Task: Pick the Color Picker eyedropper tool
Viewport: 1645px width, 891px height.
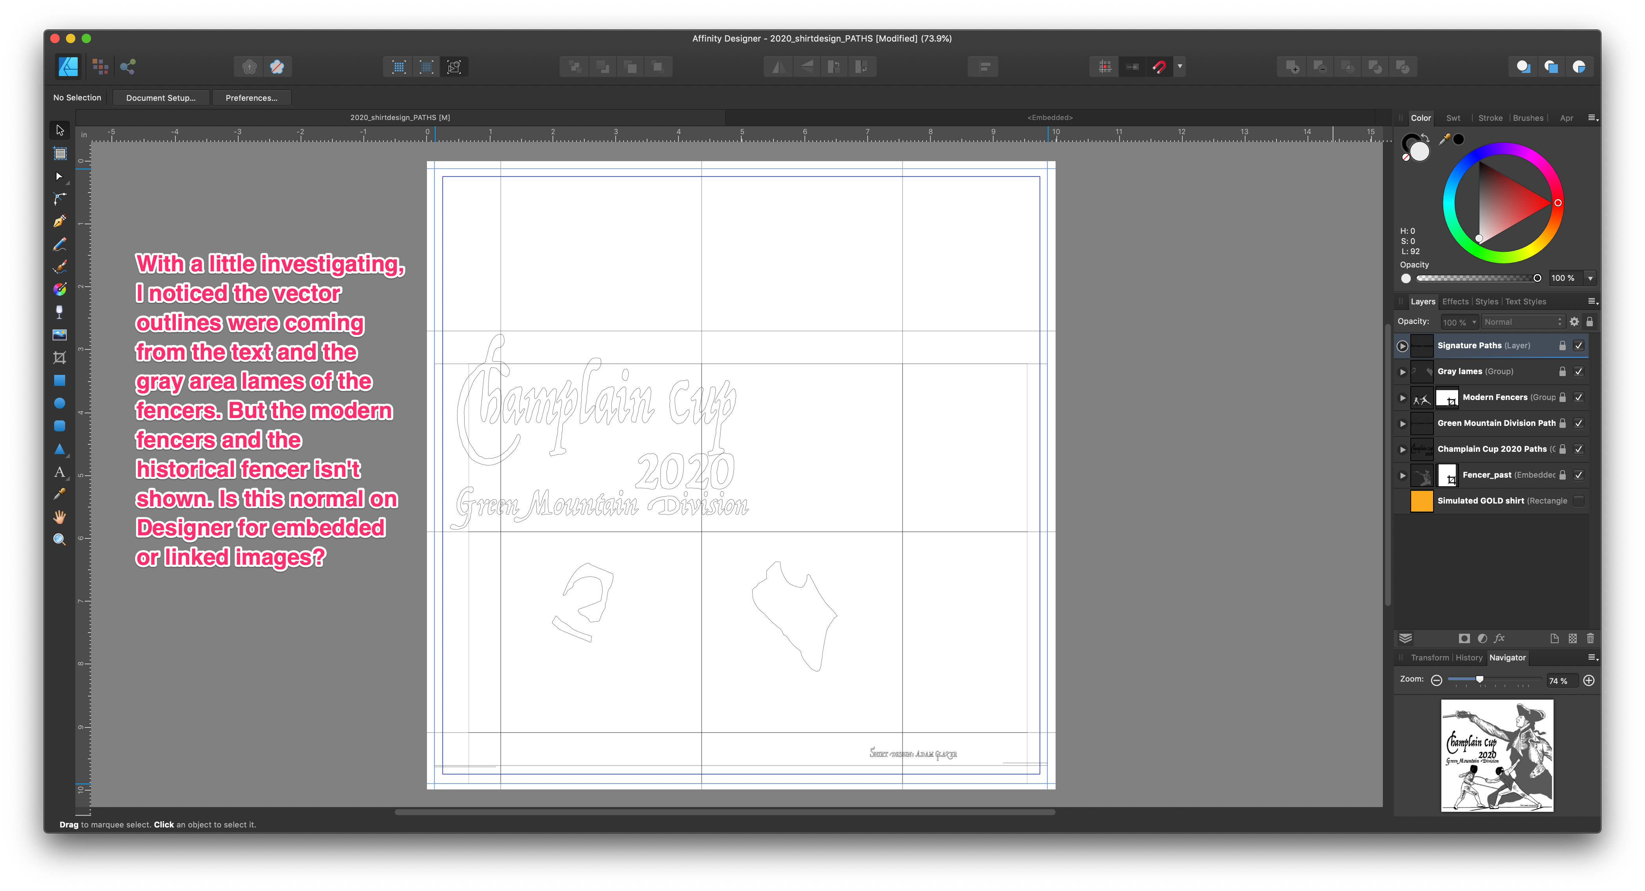Action: coord(59,494)
